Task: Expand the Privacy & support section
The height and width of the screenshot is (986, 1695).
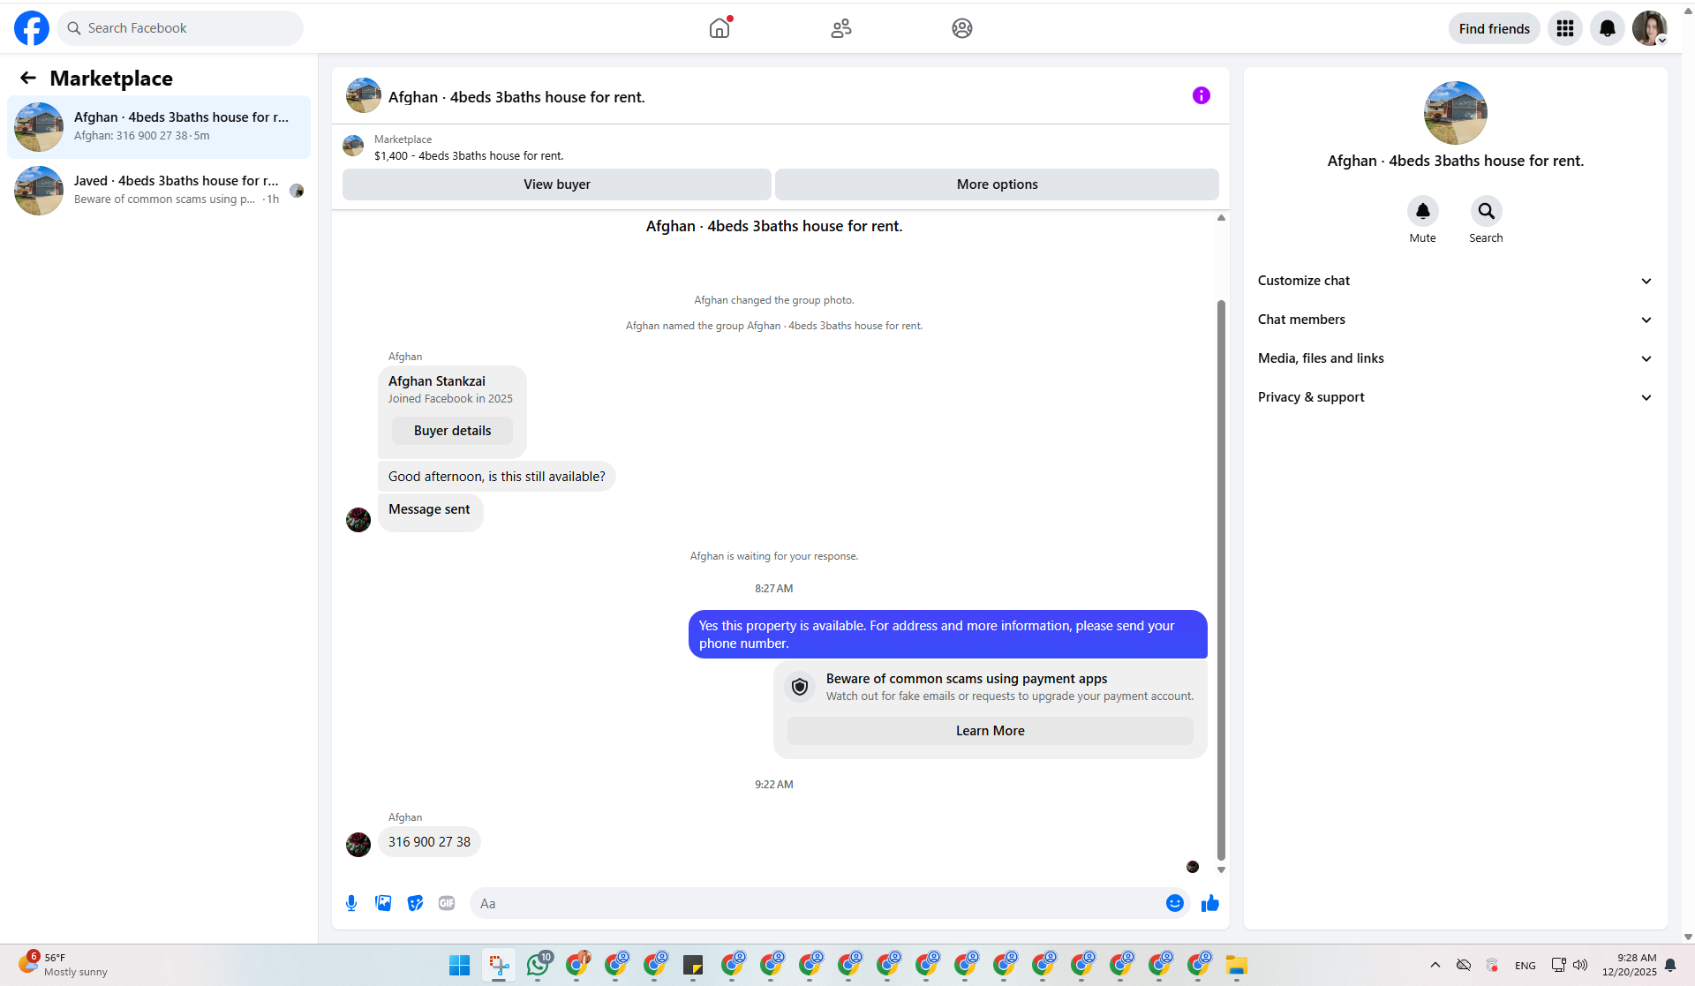Action: [x=1456, y=397]
